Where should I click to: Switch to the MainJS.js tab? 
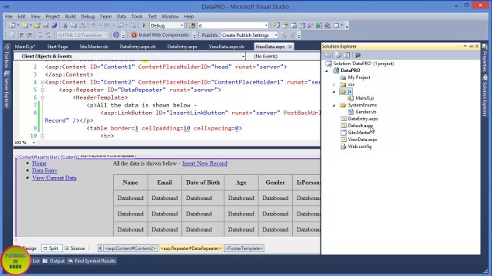25,47
